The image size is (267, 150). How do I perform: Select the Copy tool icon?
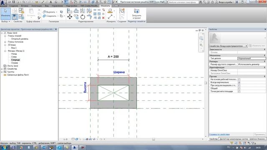pyautogui.click(x=76, y=17)
